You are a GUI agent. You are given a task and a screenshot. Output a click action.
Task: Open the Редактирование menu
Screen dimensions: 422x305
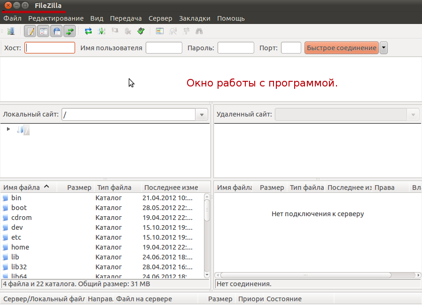click(x=56, y=18)
